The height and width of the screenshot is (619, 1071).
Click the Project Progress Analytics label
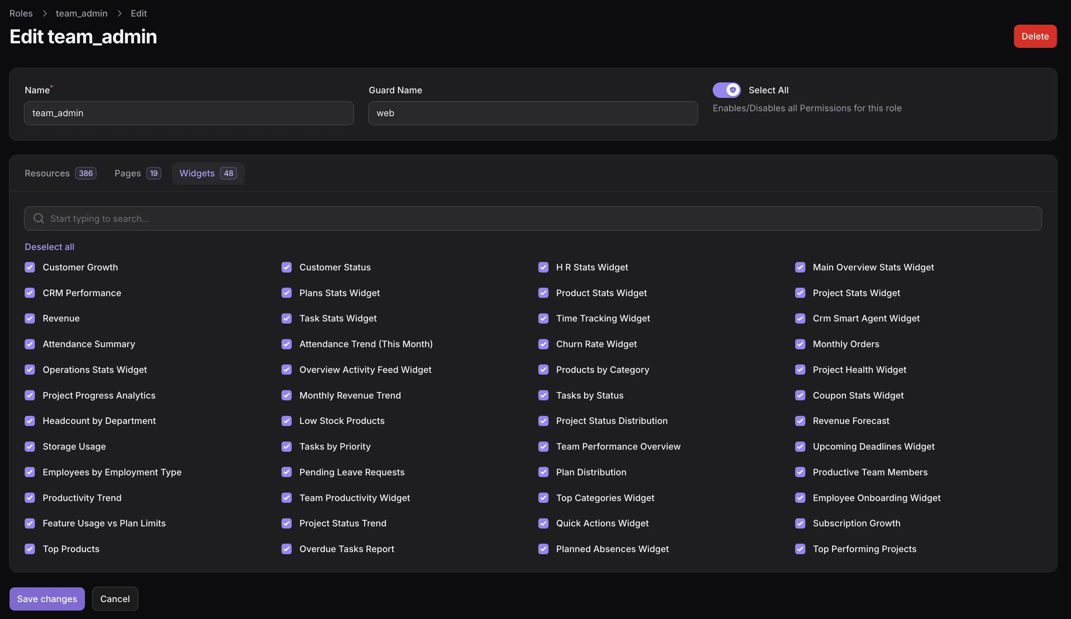pos(99,395)
